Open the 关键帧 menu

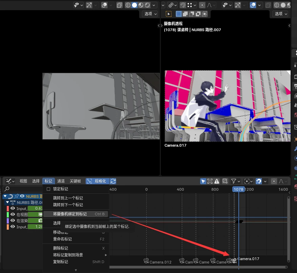point(75,181)
